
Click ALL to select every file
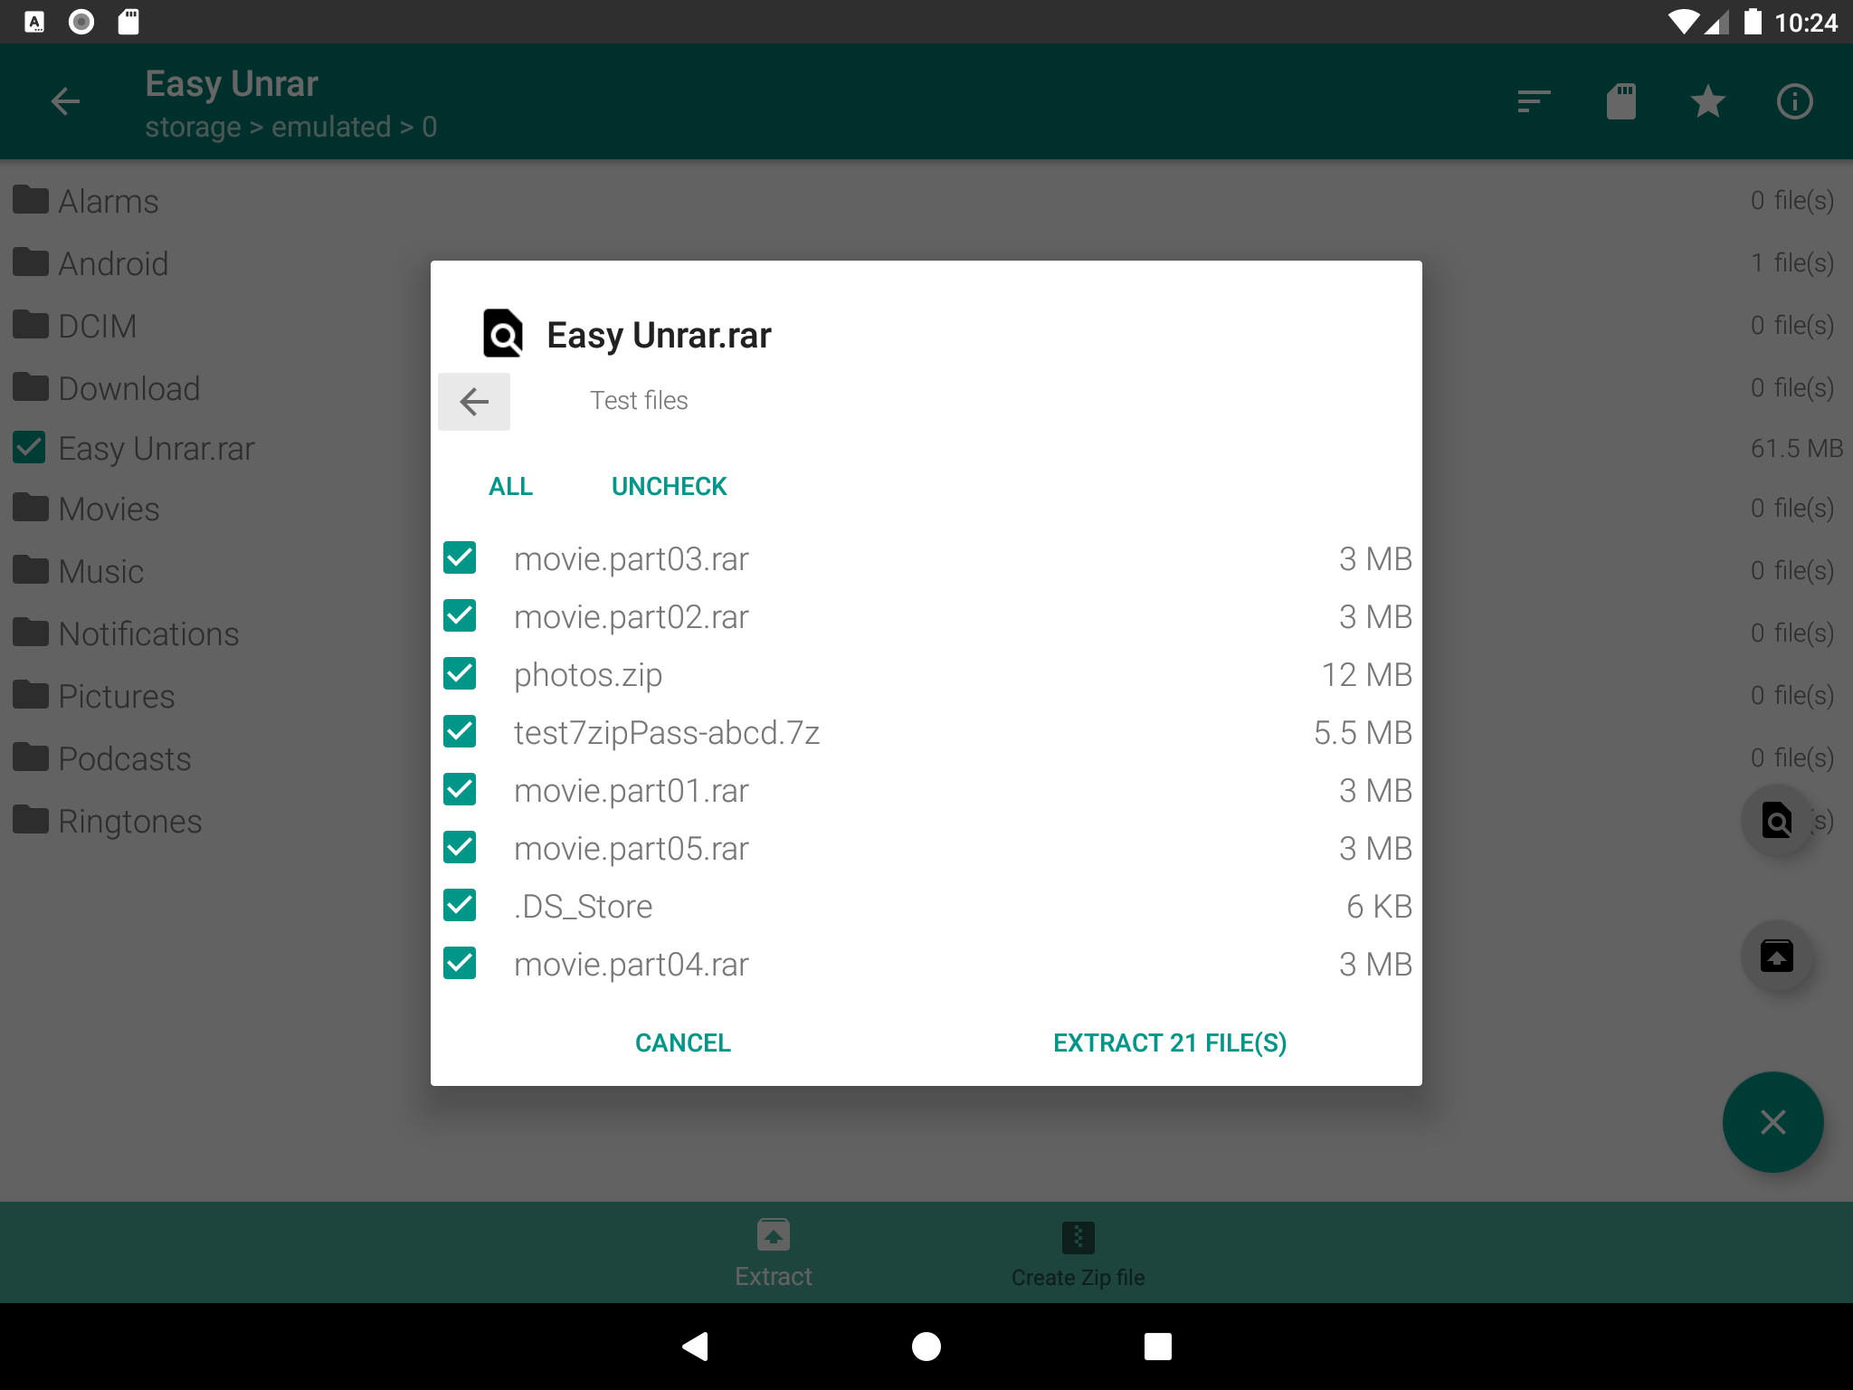pos(510,487)
